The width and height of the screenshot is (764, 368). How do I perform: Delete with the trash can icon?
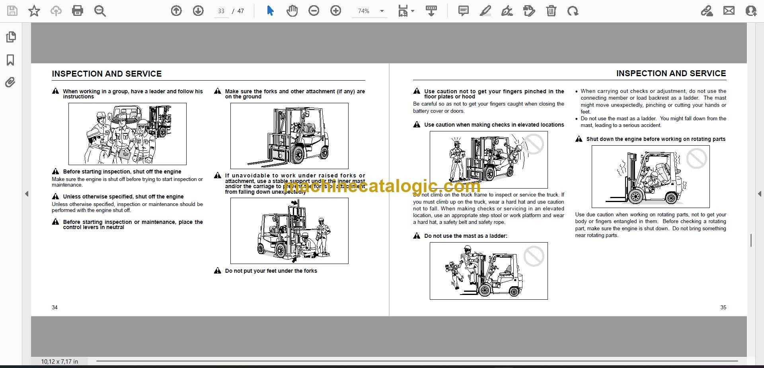pyautogui.click(x=551, y=11)
